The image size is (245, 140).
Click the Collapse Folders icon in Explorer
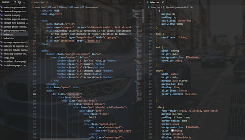pyautogui.click(x=19, y=2)
